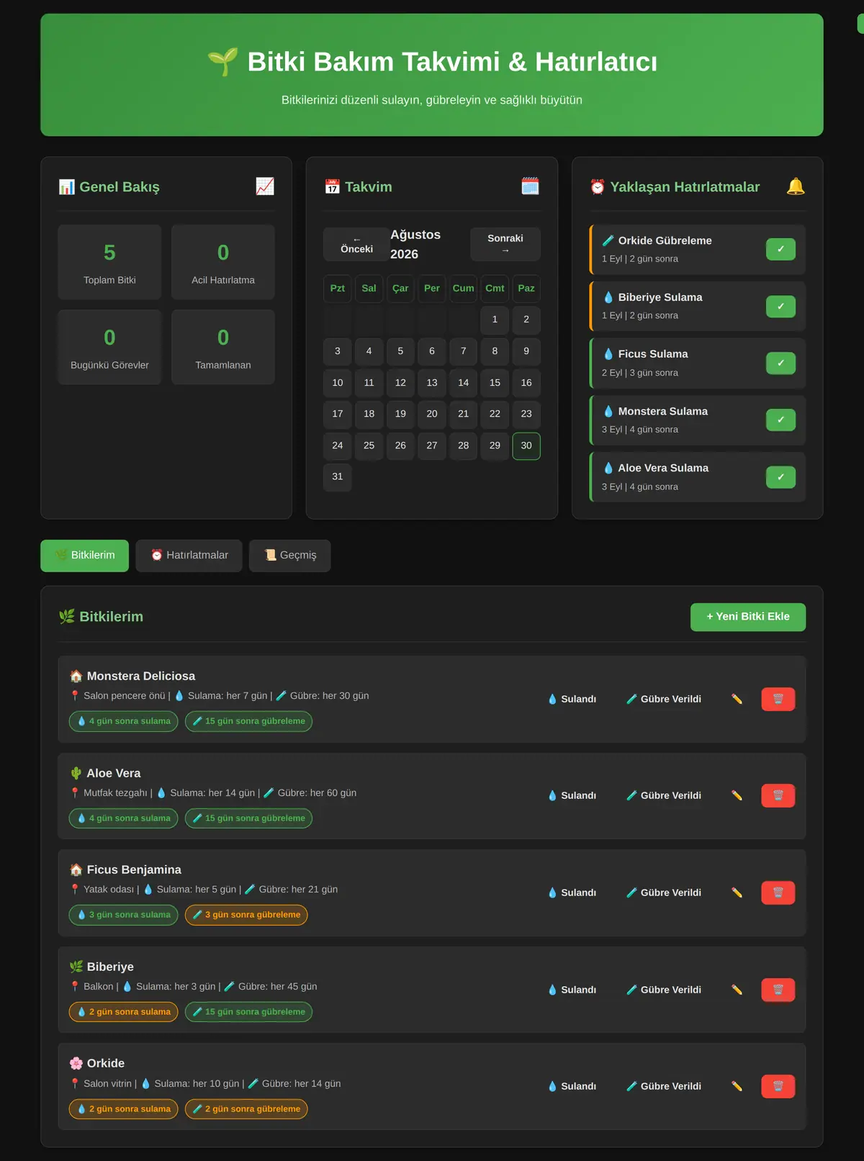Mark Orkide Gübreleme reminder as done
The width and height of the screenshot is (864, 1161).
point(780,249)
